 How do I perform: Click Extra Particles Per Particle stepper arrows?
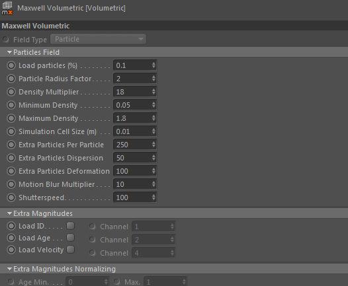[x=153, y=145]
